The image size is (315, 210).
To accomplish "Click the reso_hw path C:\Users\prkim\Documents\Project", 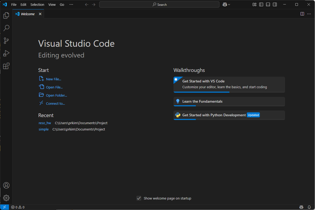I will pyautogui.click(x=81, y=123).
